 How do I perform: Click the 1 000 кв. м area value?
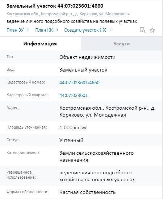point(73,127)
